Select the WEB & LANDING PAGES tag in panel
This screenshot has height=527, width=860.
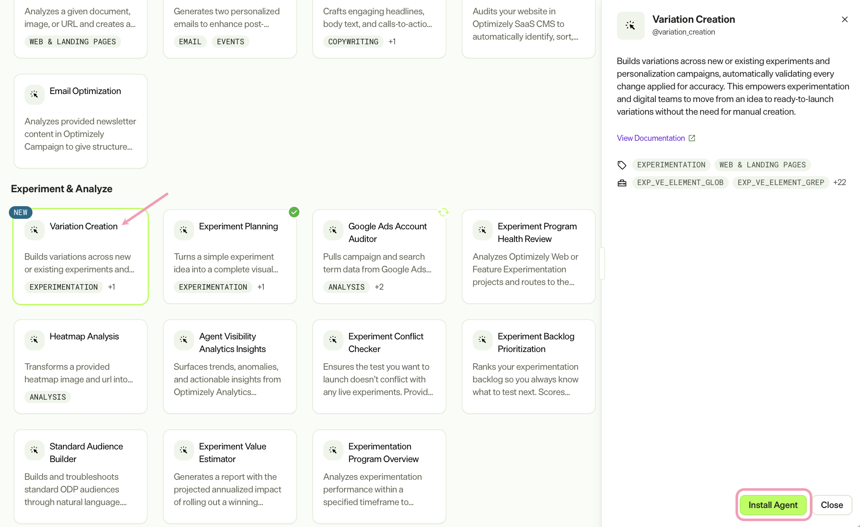pos(763,165)
